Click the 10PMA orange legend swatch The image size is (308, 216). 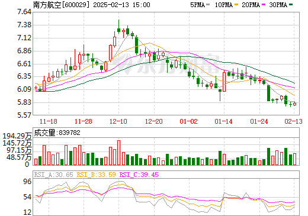coord(236,5)
